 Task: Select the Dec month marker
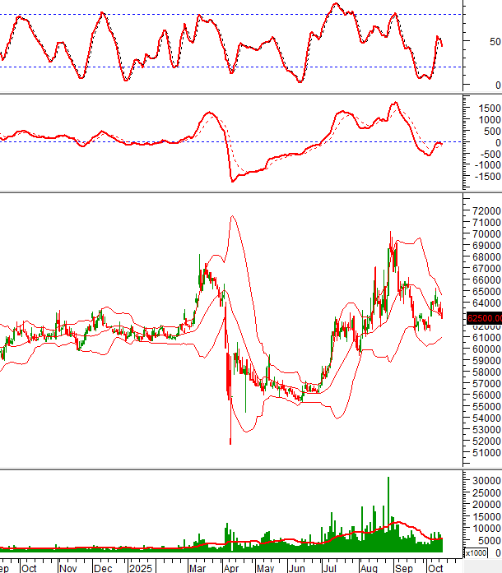click(103, 567)
